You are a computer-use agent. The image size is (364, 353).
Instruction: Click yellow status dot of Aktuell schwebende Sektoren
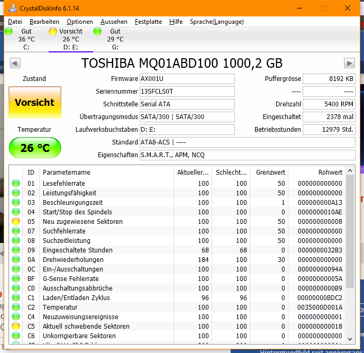pos(16,326)
